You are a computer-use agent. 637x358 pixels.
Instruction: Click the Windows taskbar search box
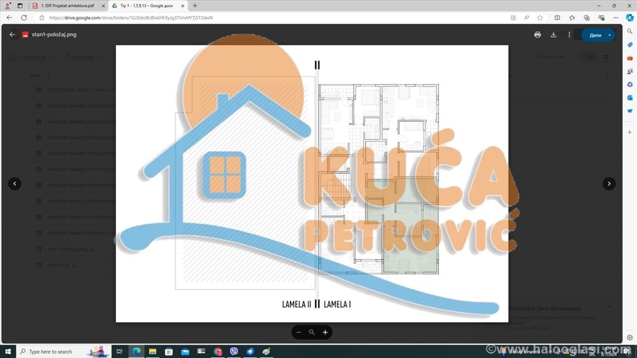click(x=50, y=352)
